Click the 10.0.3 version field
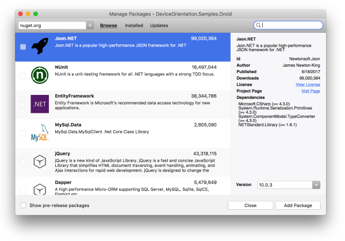345x241 pixels. [285, 185]
